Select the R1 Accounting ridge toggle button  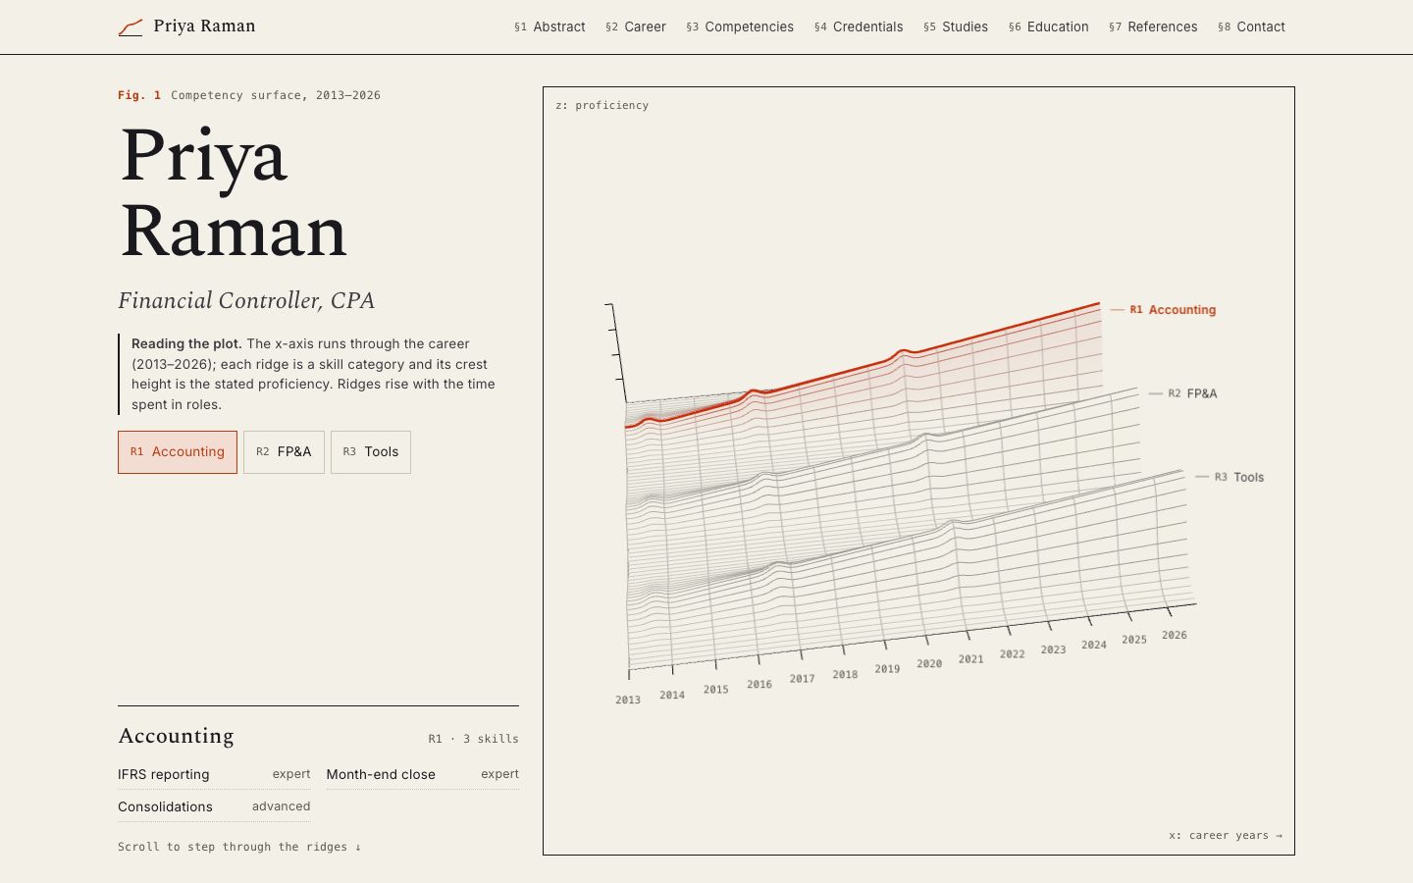coord(178,452)
